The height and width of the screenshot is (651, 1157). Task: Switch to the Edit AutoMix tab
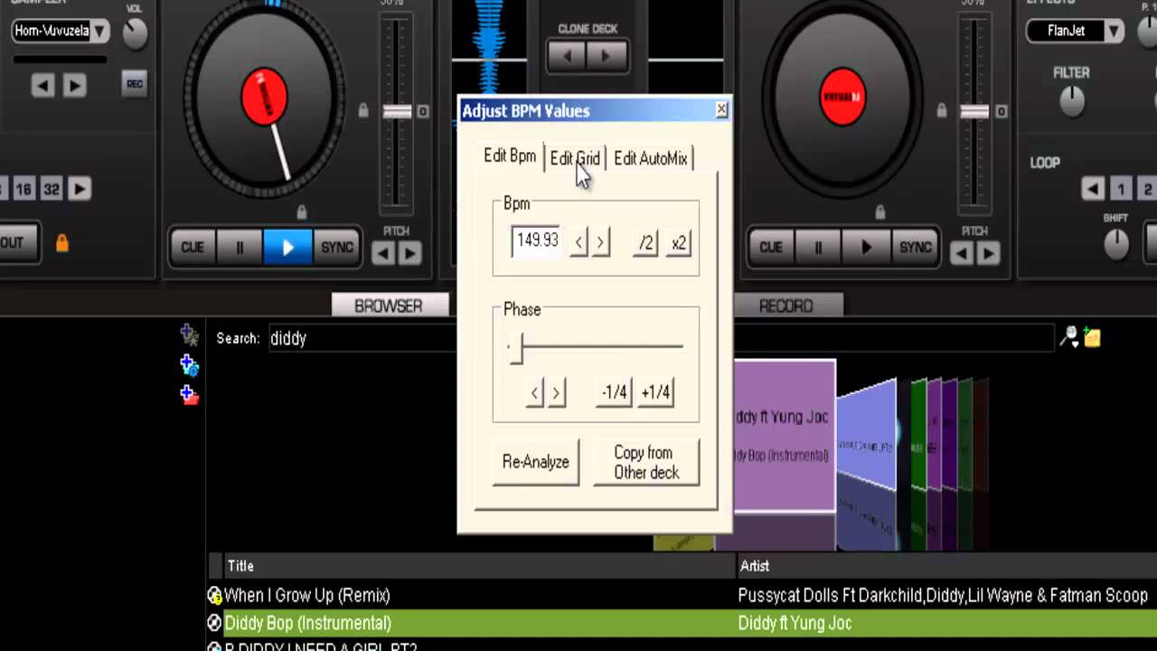[x=651, y=158]
